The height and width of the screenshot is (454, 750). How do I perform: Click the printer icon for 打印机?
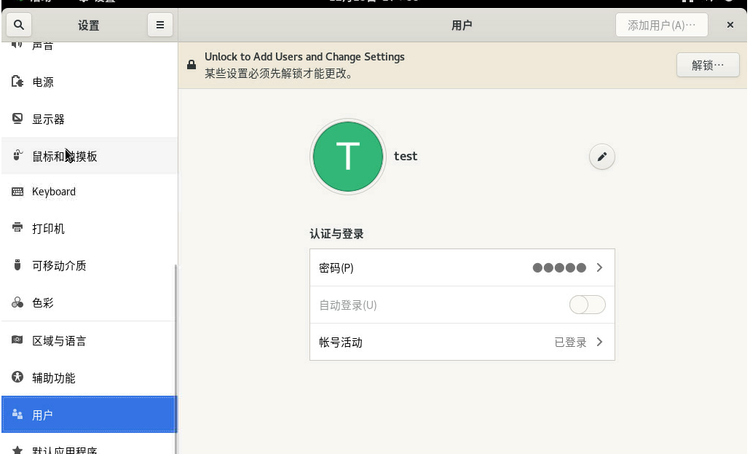point(18,228)
